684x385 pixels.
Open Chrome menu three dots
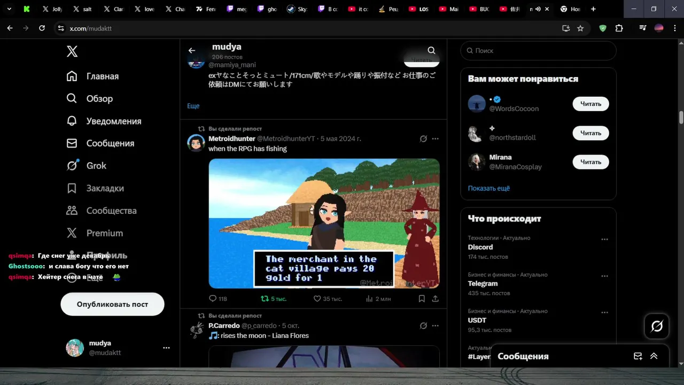674,28
